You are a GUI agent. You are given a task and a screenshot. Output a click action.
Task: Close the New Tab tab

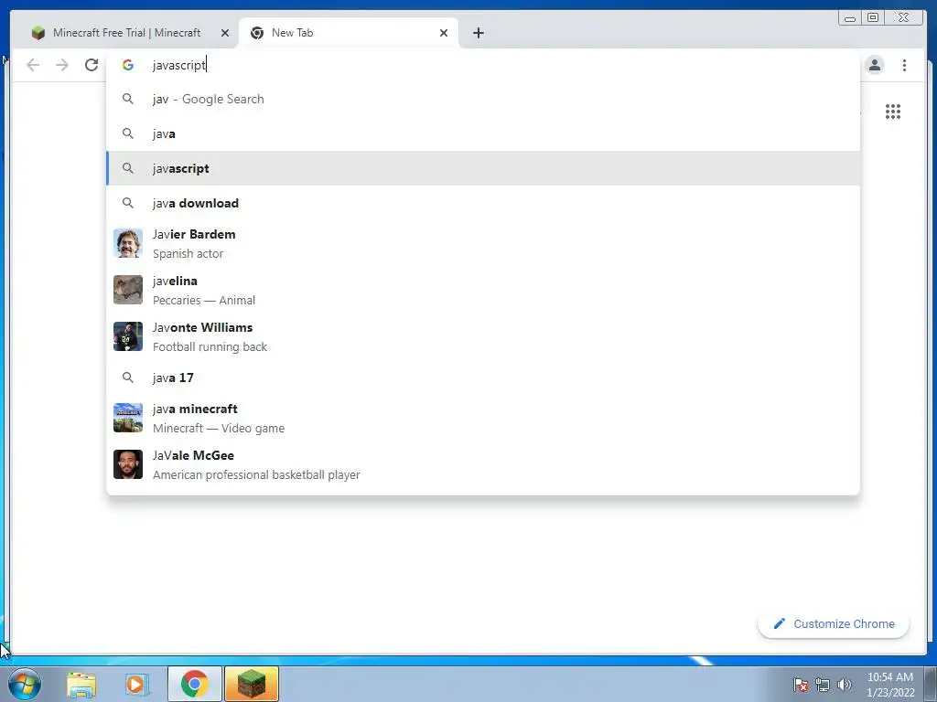tap(444, 33)
